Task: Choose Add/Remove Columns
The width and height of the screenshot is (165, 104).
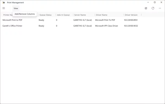Action: [25, 14]
